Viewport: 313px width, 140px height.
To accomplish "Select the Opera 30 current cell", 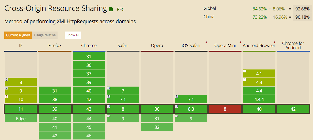I will [x=157, y=109].
